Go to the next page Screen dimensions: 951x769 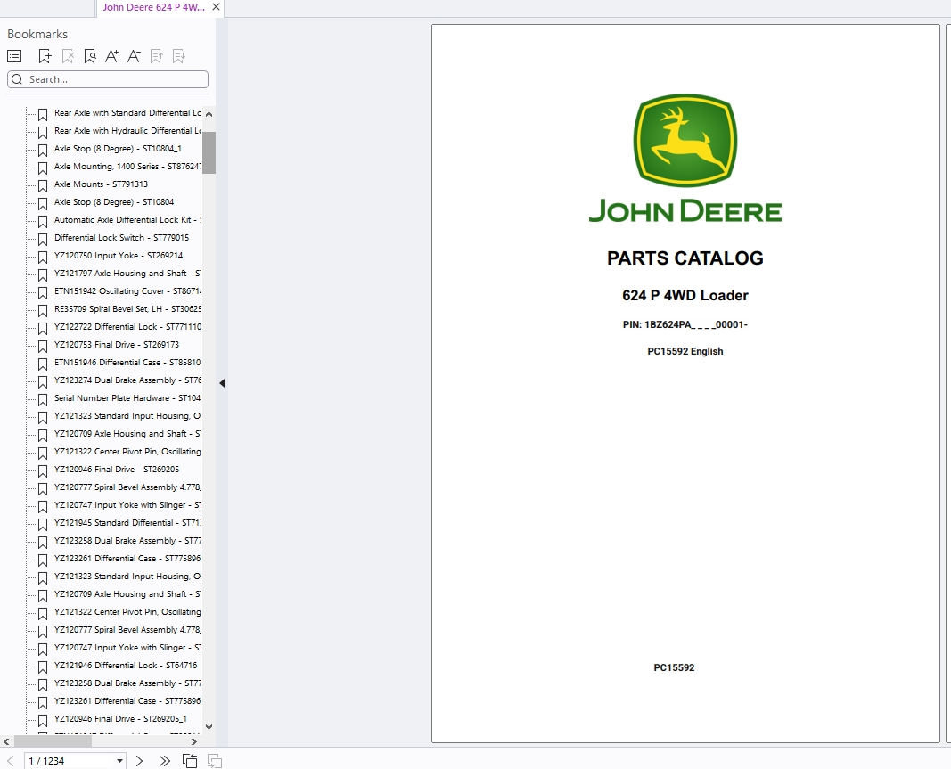(x=139, y=761)
